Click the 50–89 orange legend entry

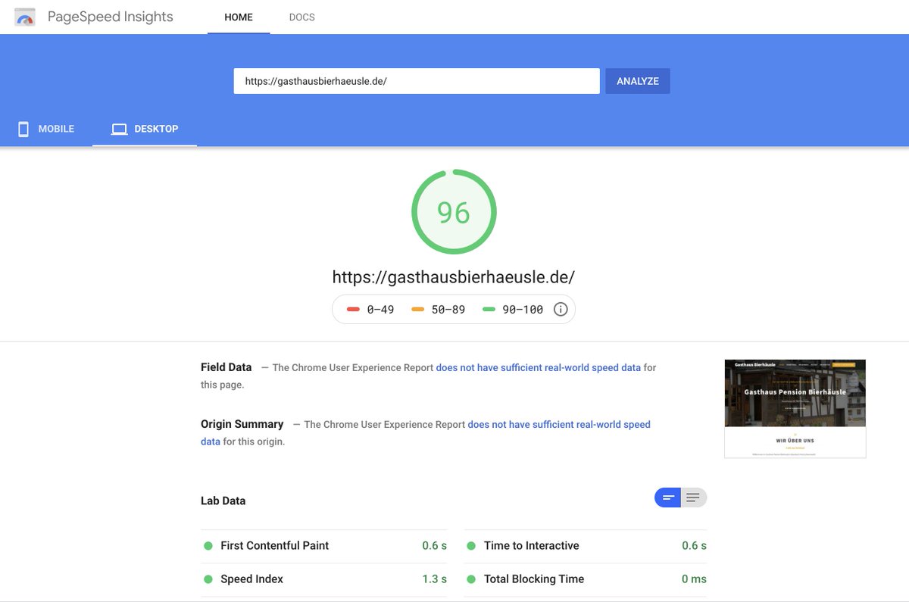pyautogui.click(x=438, y=309)
